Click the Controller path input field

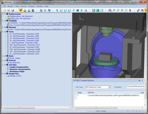pos(135,87)
